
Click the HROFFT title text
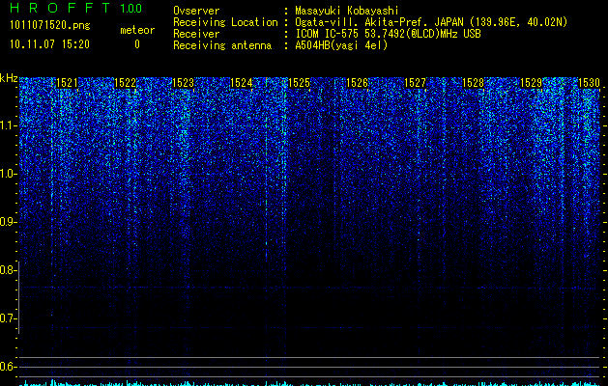pyautogui.click(x=60, y=8)
